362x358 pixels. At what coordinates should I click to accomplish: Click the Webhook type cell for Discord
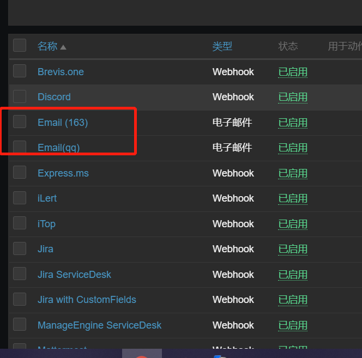pos(233,97)
